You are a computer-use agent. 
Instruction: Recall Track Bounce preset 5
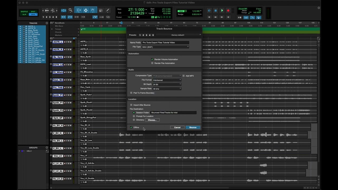pos(153,35)
